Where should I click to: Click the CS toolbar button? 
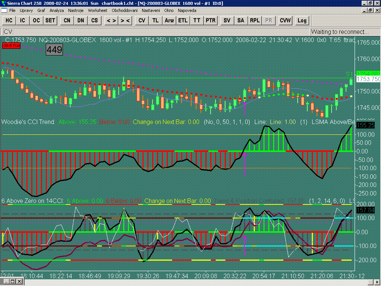(x=95, y=20)
